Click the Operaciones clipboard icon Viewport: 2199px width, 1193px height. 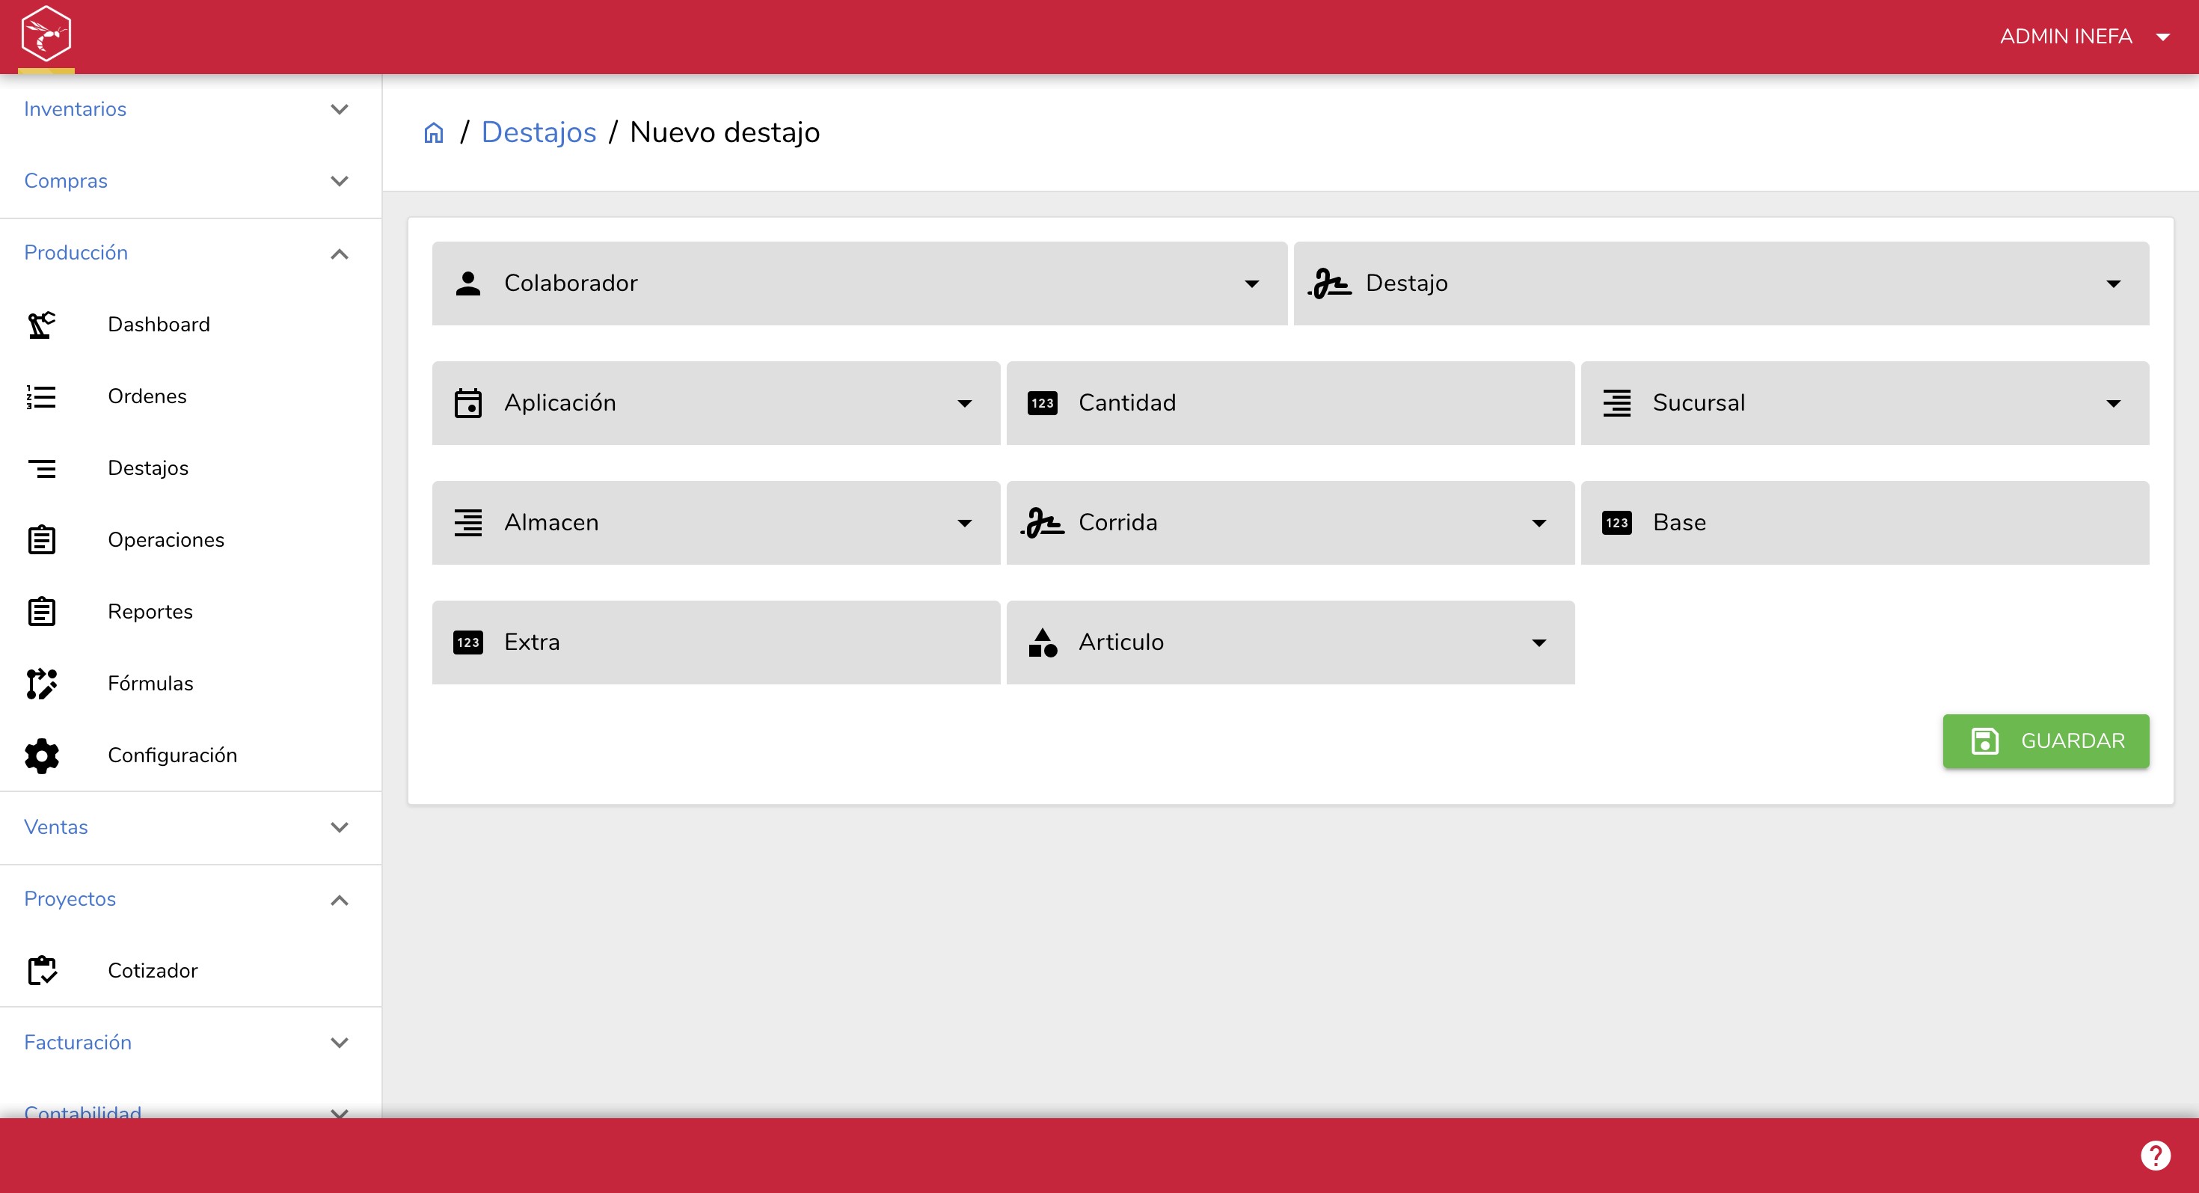point(41,539)
